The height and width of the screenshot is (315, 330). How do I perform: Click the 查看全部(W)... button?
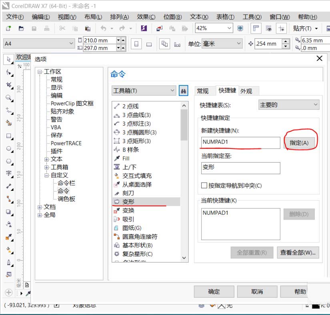(298, 252)
